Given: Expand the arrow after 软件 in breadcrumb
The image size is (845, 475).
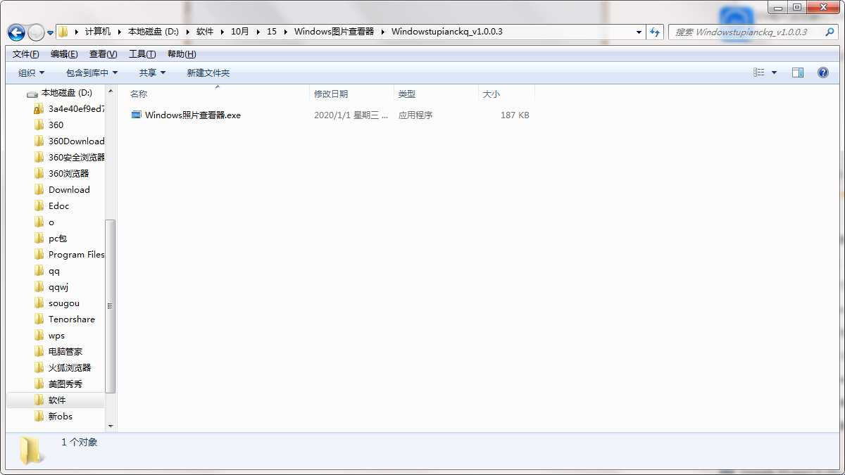Looking at the screenshot, I should [x=222, y=32].
